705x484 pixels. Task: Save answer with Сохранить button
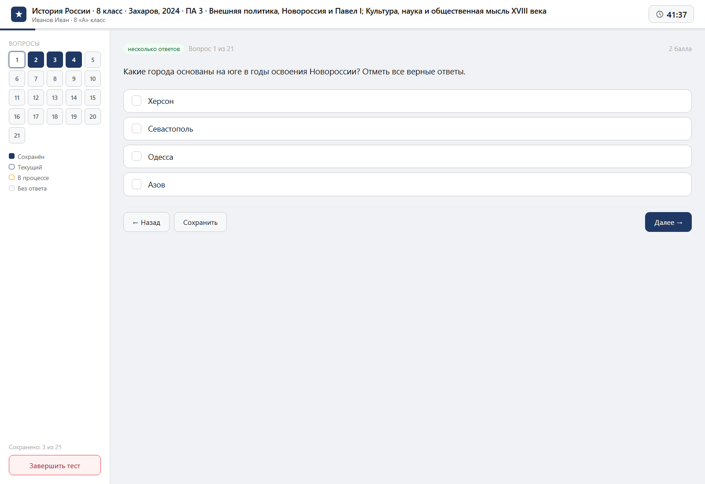200,222
